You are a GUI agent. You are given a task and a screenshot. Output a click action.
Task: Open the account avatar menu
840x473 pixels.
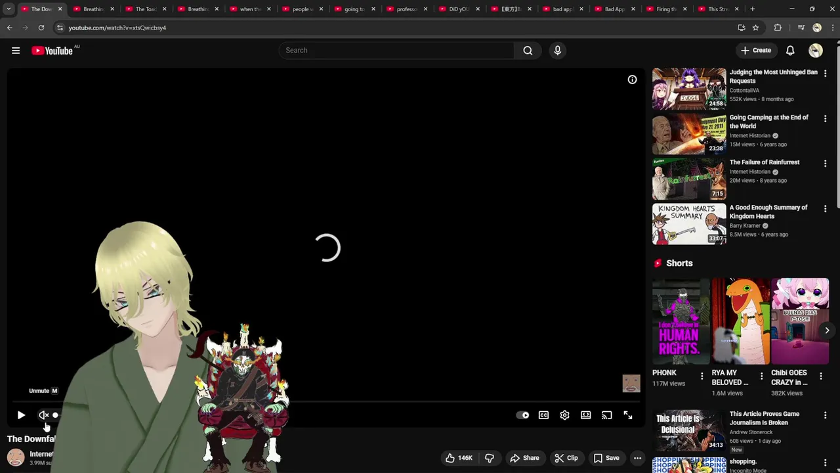tap(816, 51)
